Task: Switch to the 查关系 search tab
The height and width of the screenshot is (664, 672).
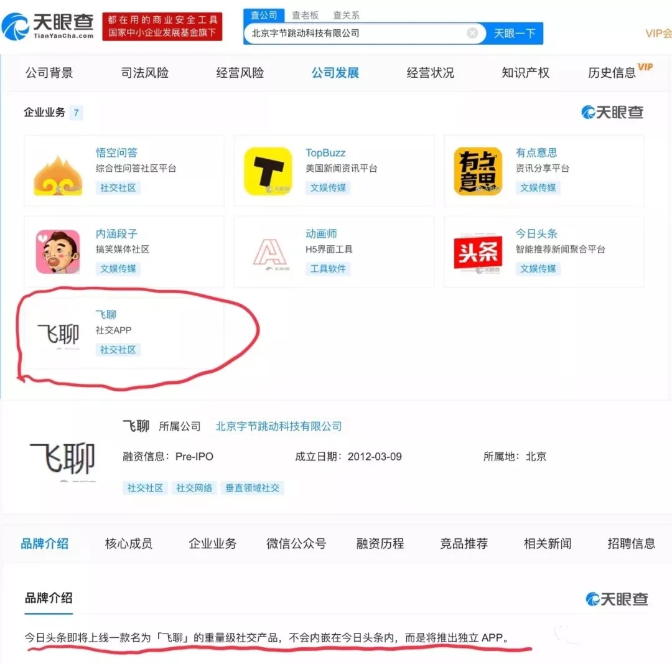Action: pos(346,15)
